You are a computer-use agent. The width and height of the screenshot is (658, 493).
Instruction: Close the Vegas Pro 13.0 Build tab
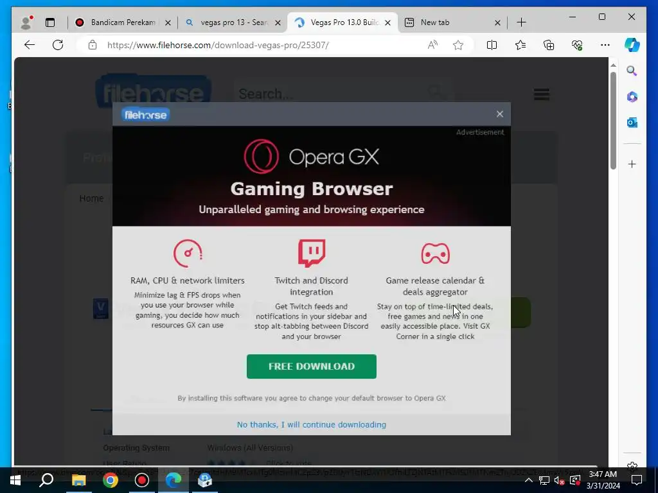tap(387, 22)
